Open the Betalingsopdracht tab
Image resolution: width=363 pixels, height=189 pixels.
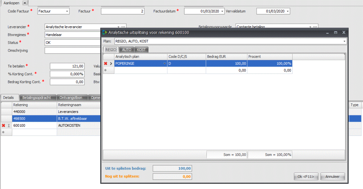[38, 97]
